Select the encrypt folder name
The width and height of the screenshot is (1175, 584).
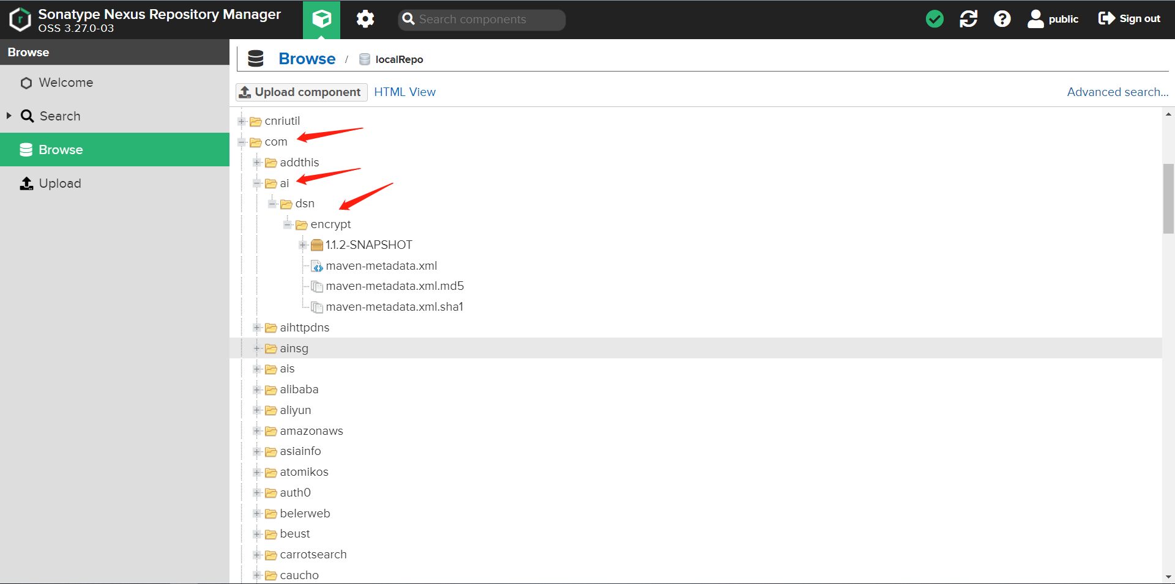coord(330,224)
